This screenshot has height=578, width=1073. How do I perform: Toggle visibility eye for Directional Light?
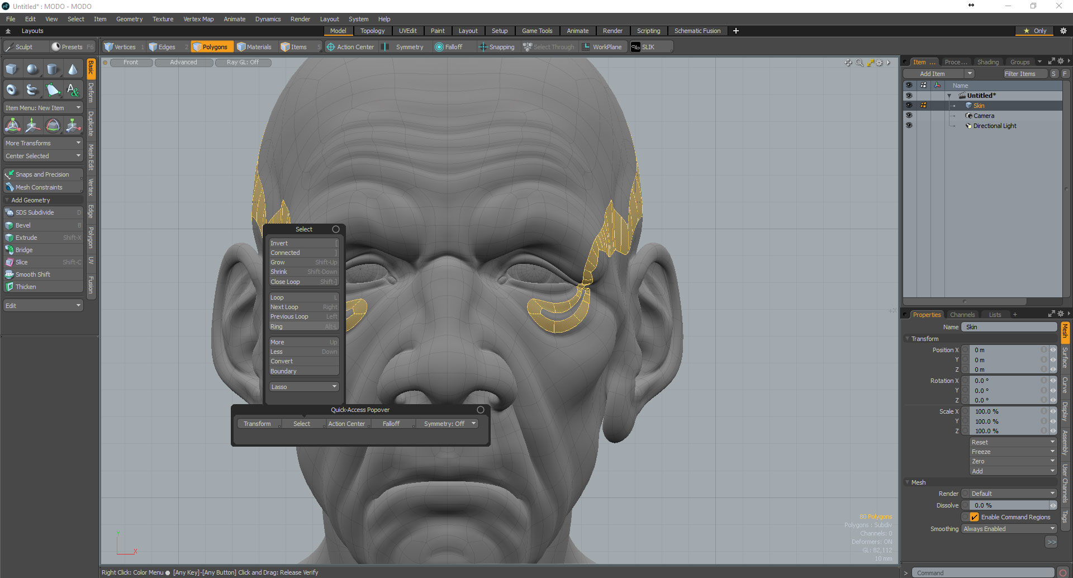point(909,125)
